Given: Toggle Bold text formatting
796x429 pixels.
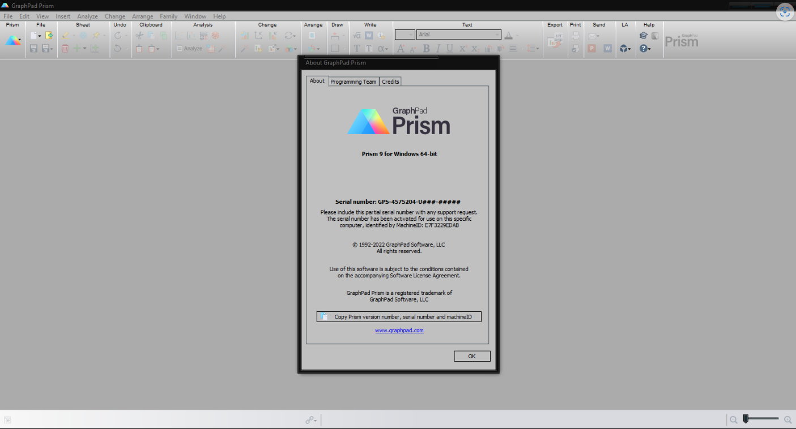Looking at the screenshot, I should pyautogui.click(x=427, y=49).
